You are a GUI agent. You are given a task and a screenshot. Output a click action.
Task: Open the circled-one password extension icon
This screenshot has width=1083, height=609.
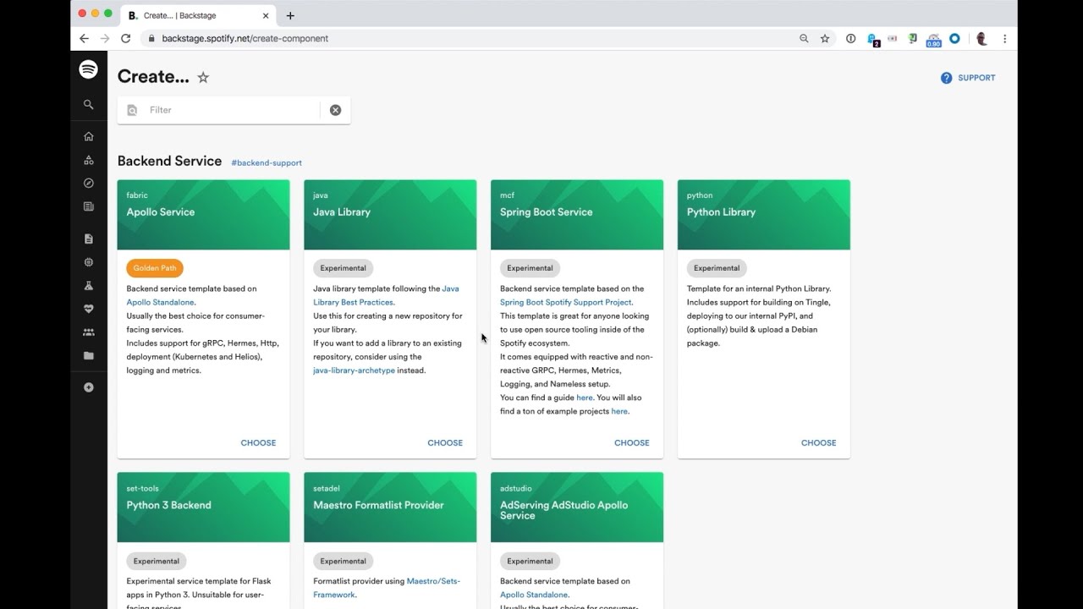pos(850,38)
